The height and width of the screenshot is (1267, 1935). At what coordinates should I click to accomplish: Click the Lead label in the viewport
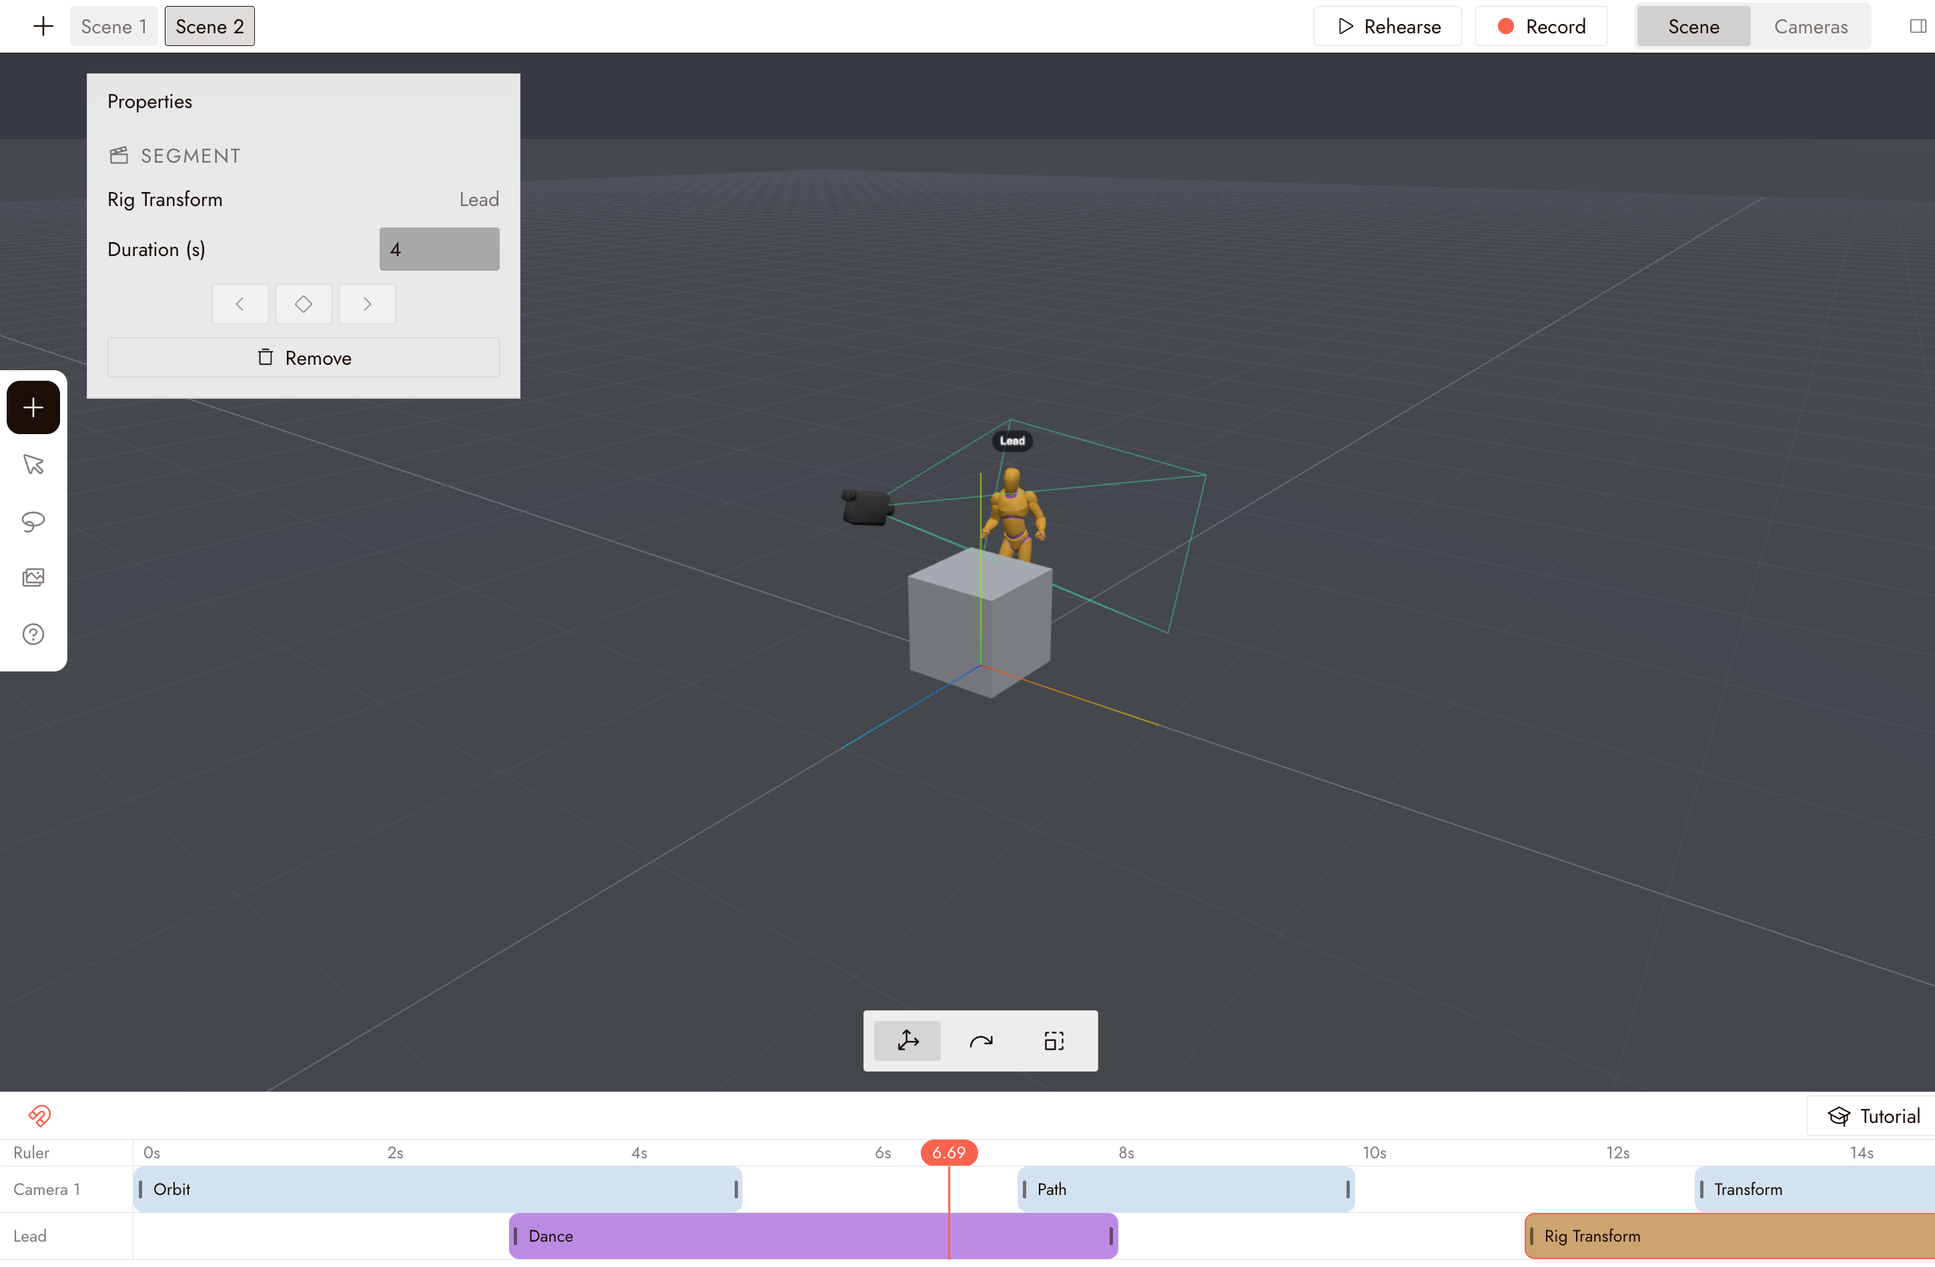point(1012,441)
